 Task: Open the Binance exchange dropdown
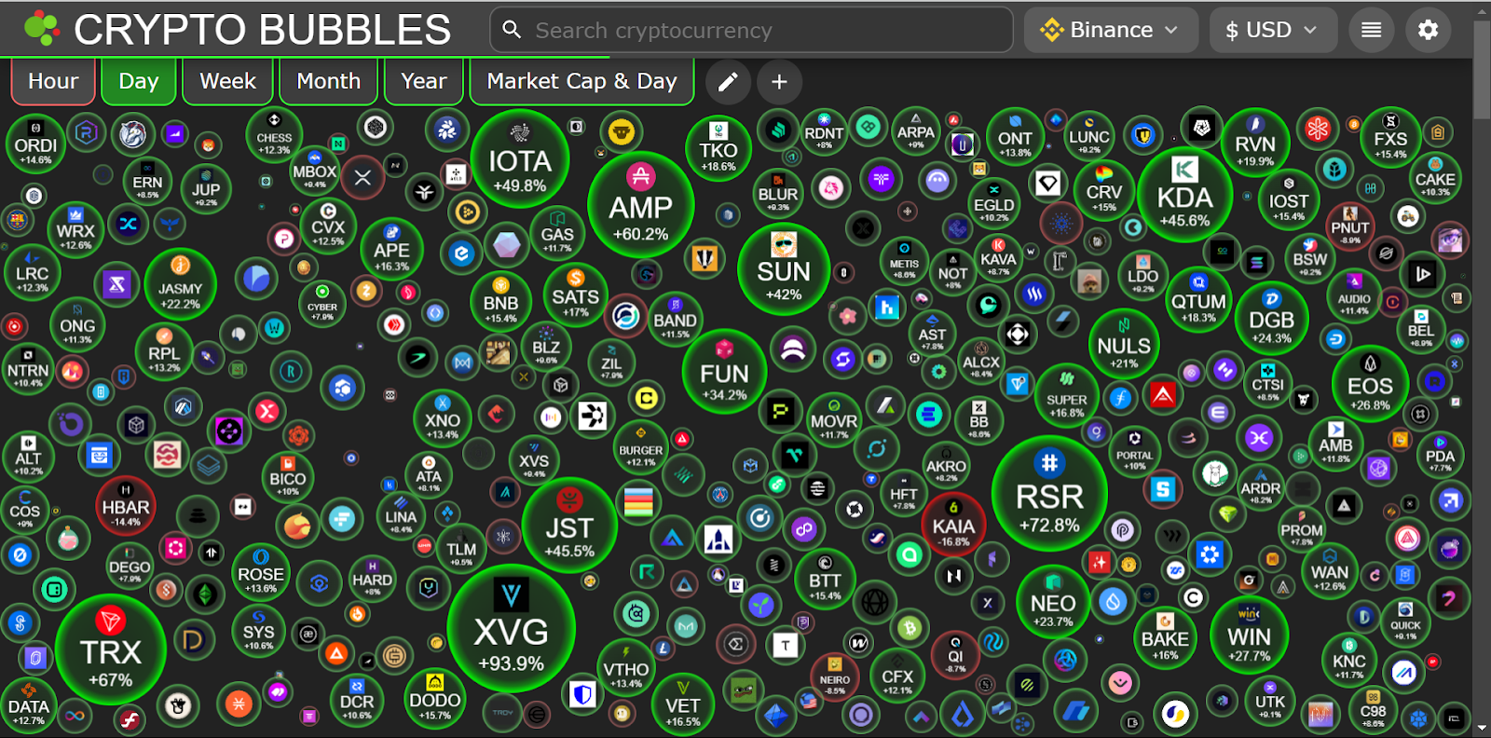click(x=1111, y=30)
